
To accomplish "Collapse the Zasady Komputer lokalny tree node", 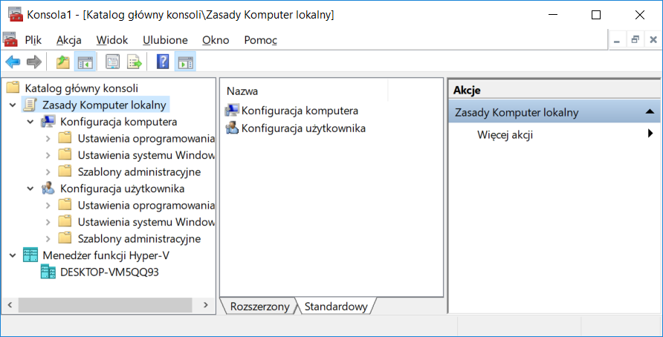I will click(13, 105).
